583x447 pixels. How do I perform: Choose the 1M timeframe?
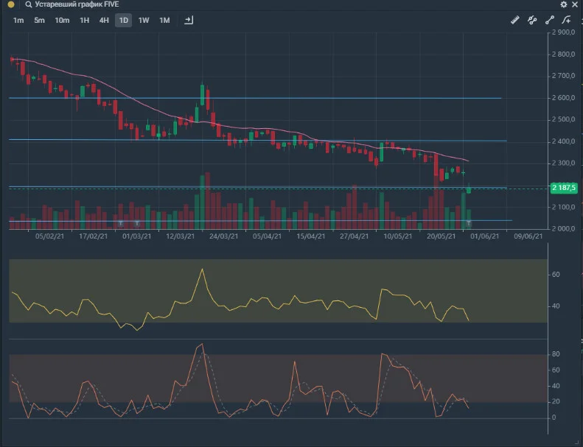(164, 21)
